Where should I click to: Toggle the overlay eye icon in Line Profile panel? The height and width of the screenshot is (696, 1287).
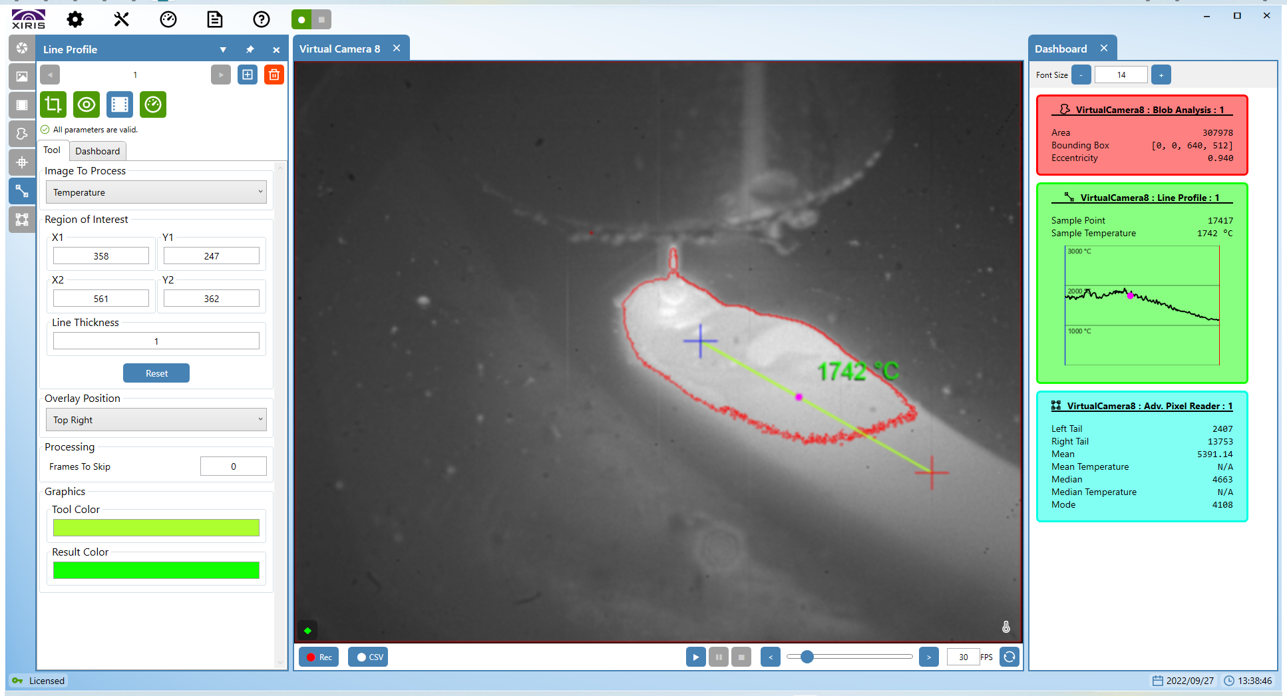[86, 104]
